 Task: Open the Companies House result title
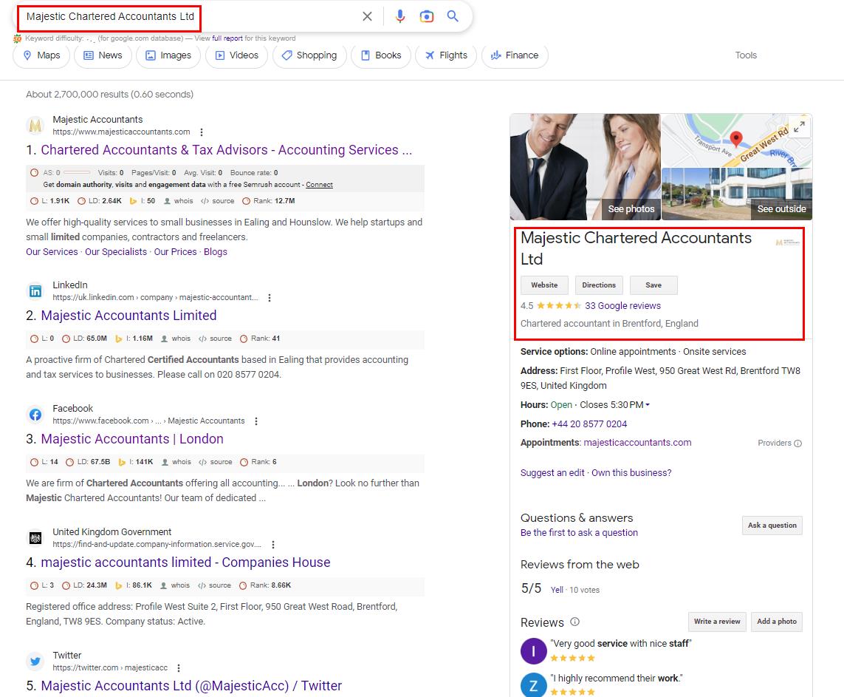185,562
